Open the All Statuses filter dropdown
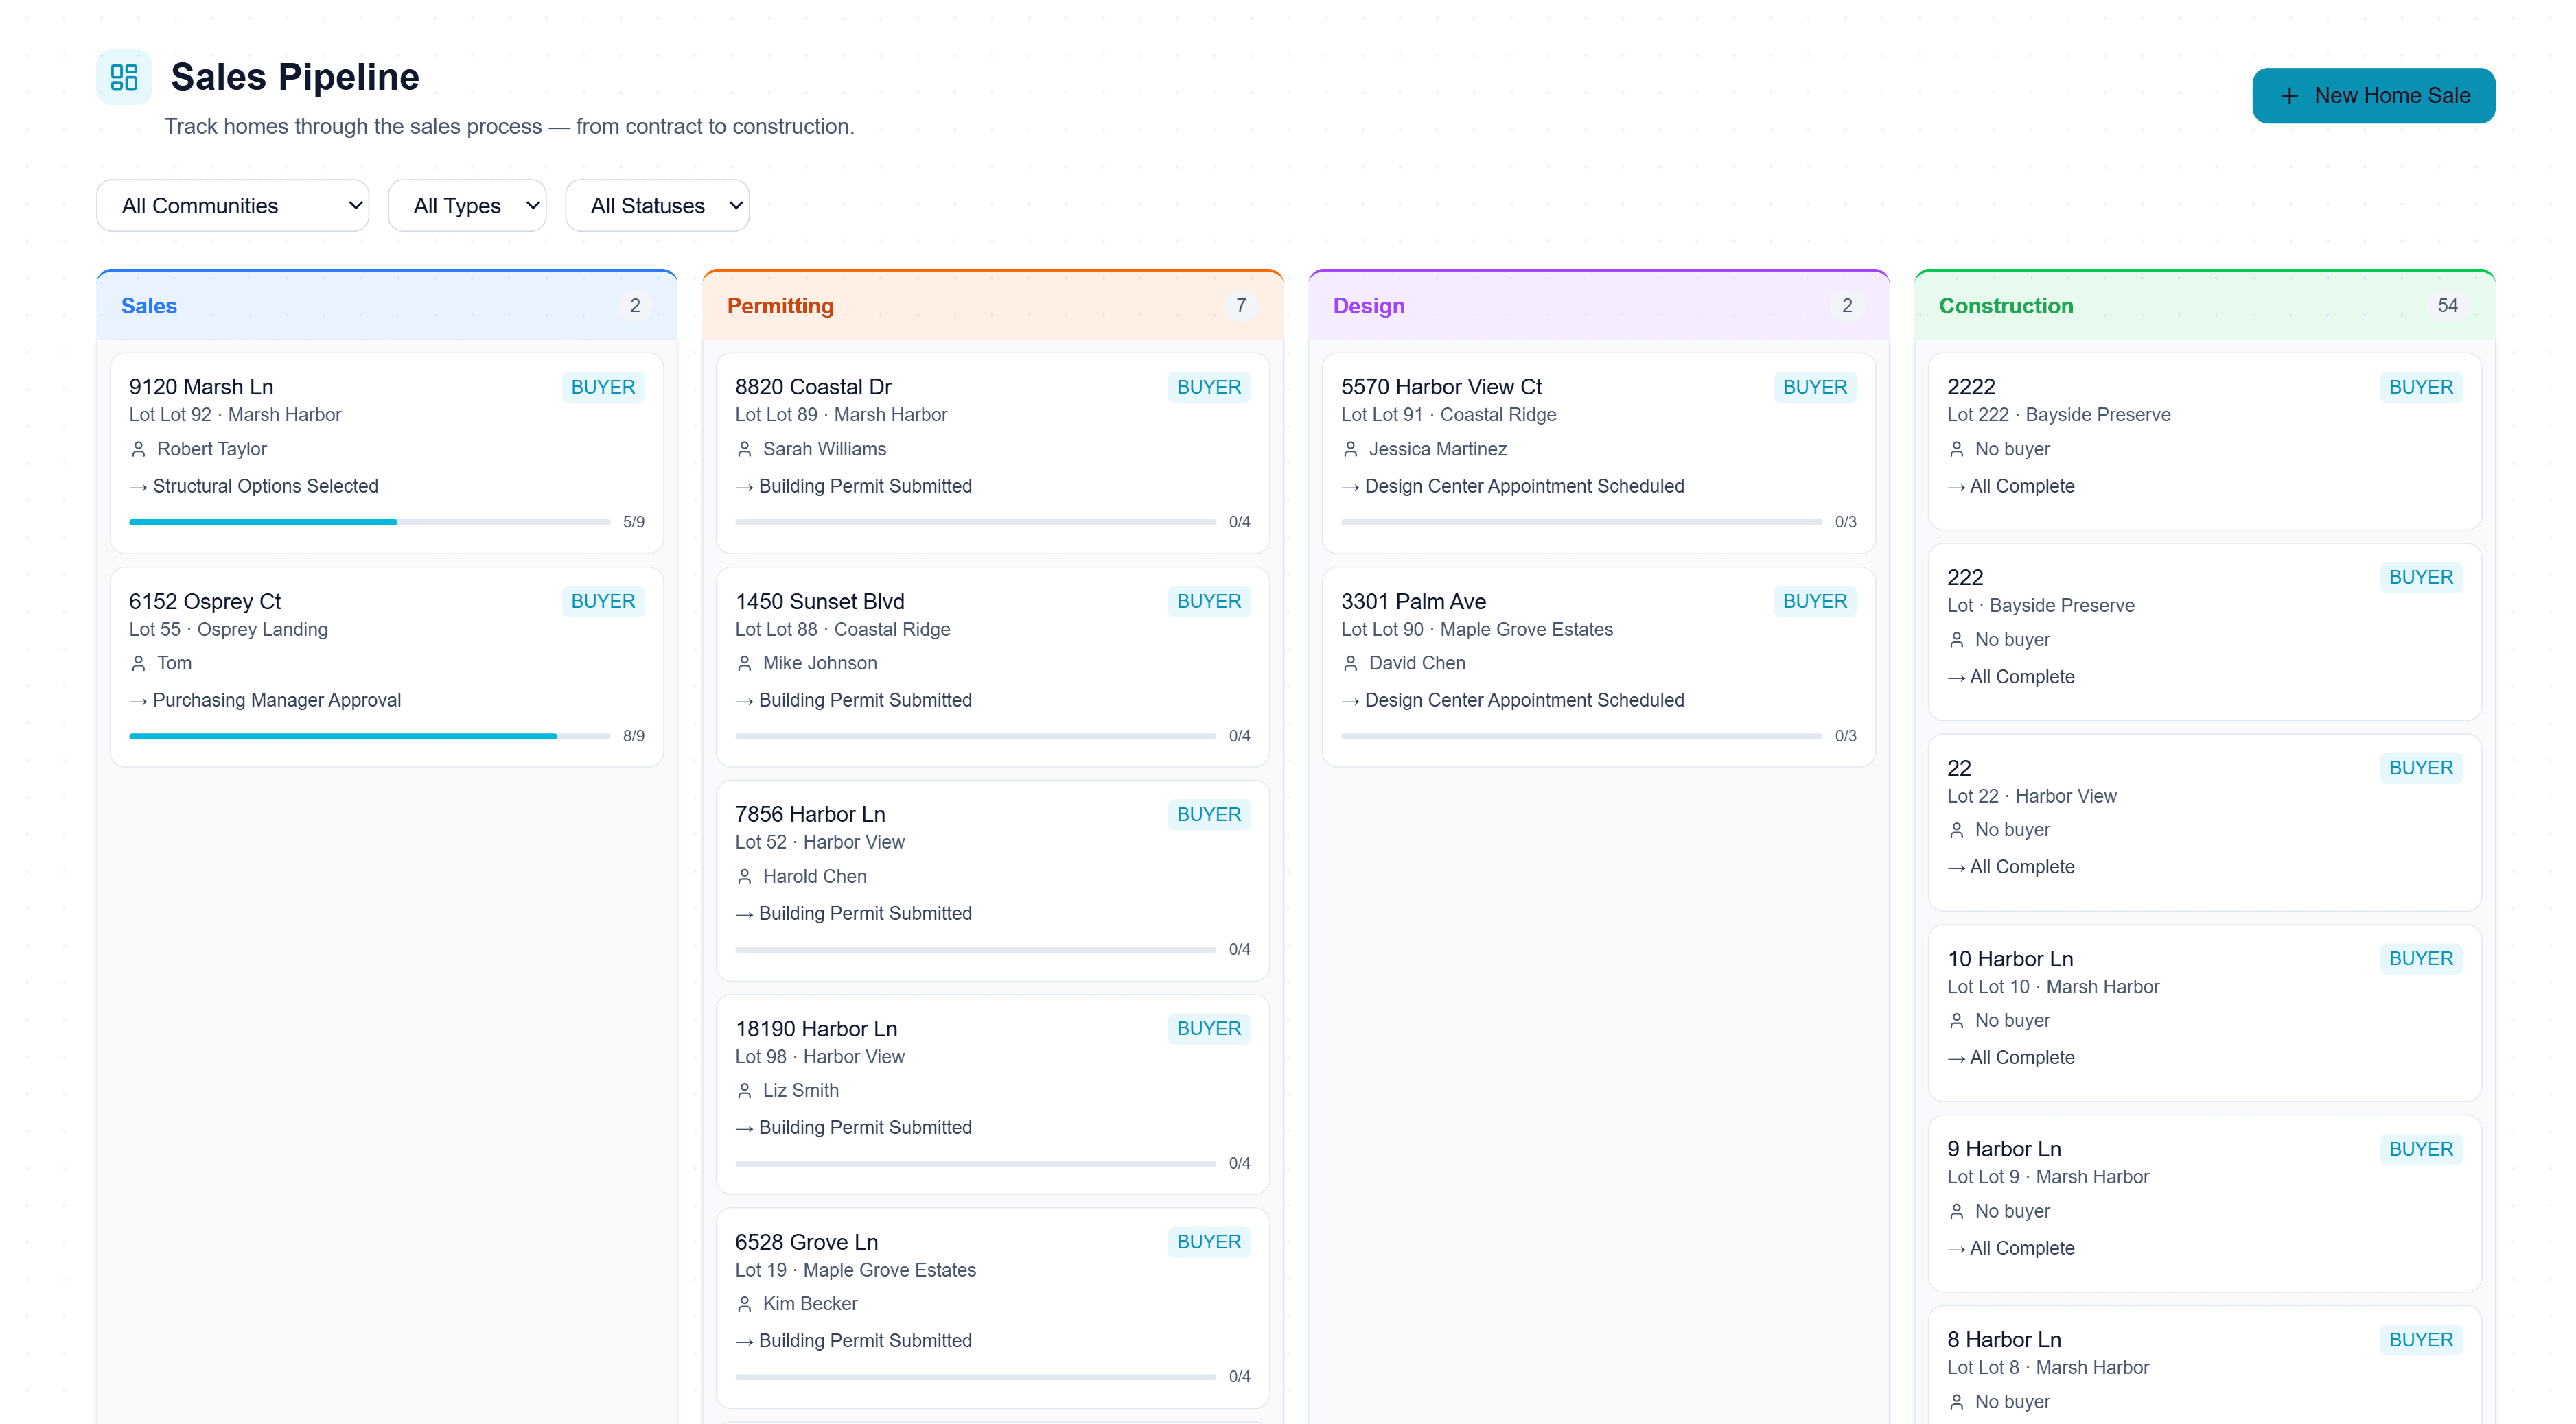 coord(657,206)
